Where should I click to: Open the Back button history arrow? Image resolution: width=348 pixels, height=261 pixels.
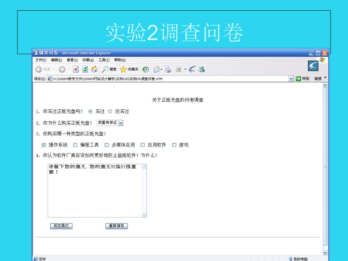(x=54, y=70)
